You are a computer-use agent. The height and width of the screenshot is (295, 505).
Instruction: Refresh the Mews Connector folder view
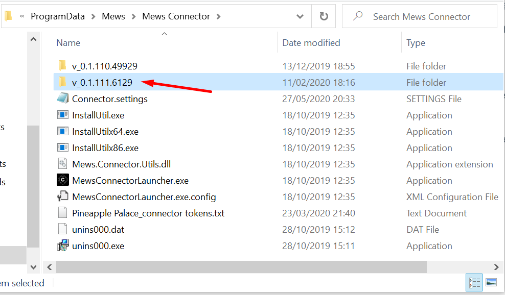click(324, 16)
